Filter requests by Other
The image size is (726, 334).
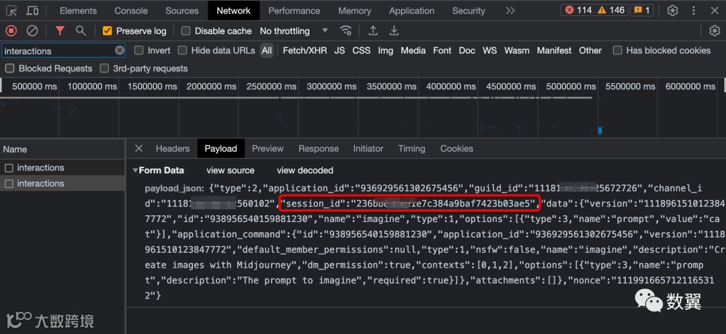[x=590, y=50]
